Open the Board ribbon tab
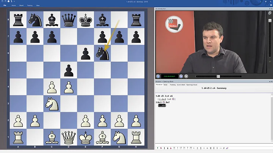The width and height of the screenshot is (273, 153). 21,5
